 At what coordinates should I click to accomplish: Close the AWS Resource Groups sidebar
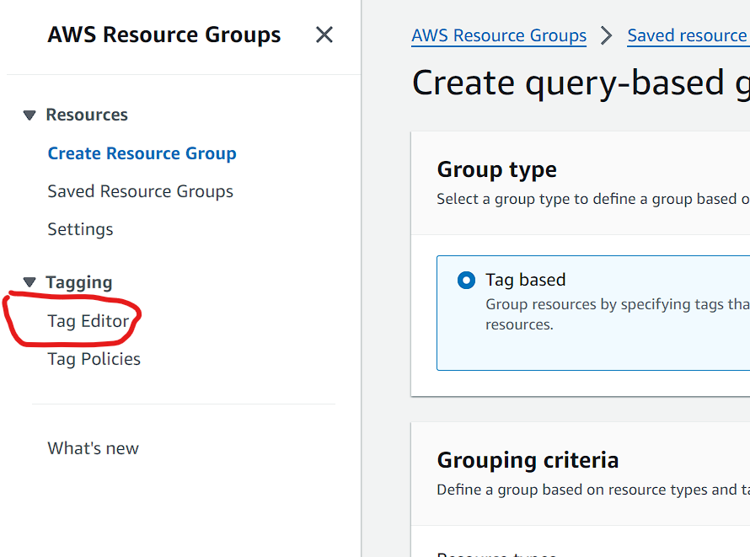(324, 35)
